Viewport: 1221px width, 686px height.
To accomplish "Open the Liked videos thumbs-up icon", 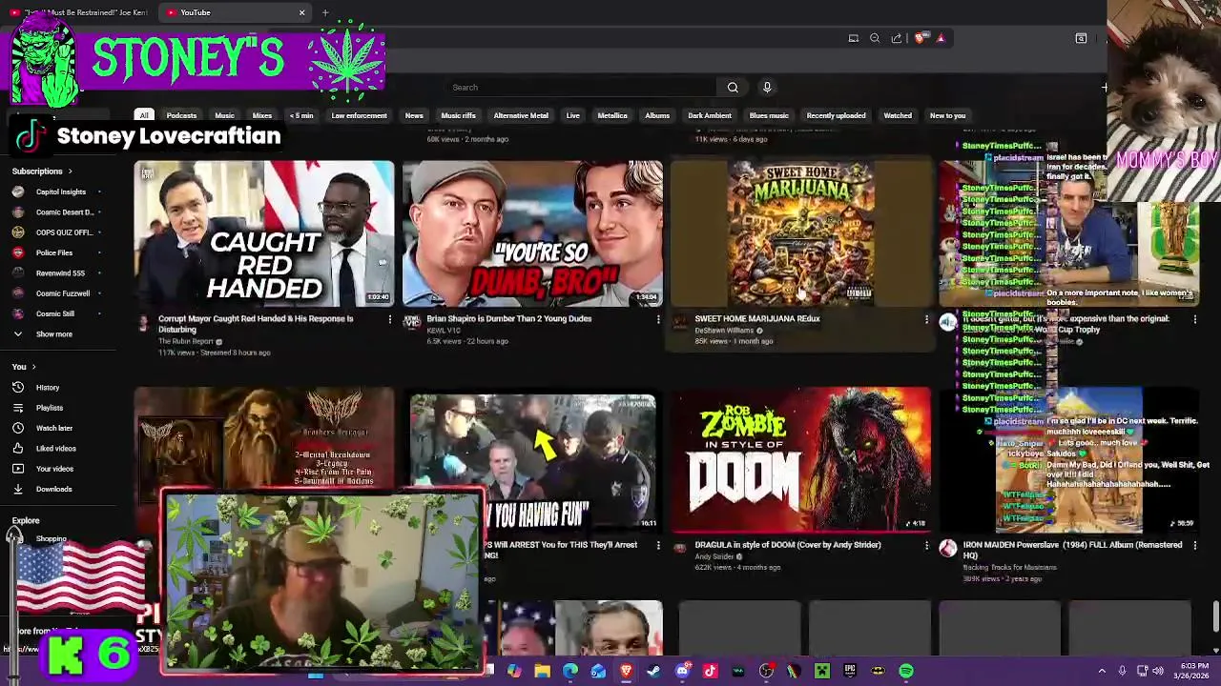I will [x=18, y=448].
